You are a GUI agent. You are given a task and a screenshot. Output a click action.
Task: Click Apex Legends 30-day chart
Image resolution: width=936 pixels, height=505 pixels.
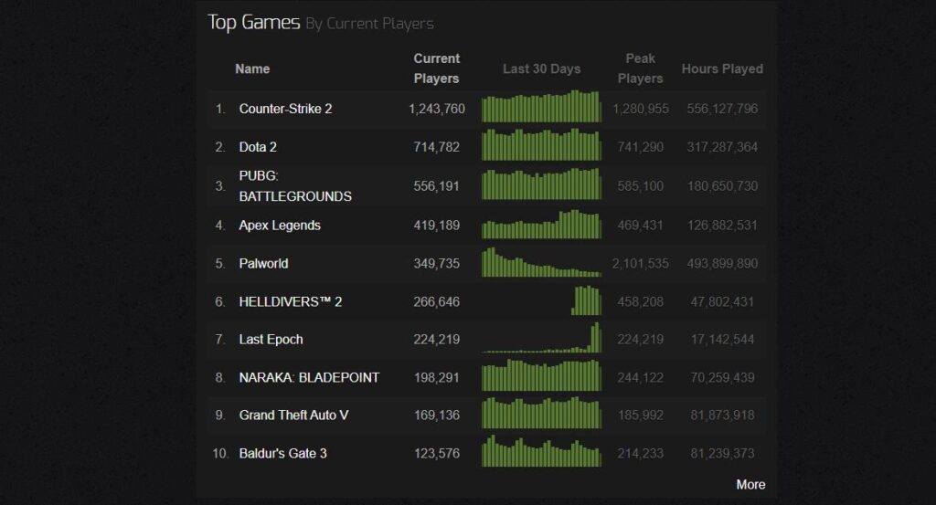point(541,225)
